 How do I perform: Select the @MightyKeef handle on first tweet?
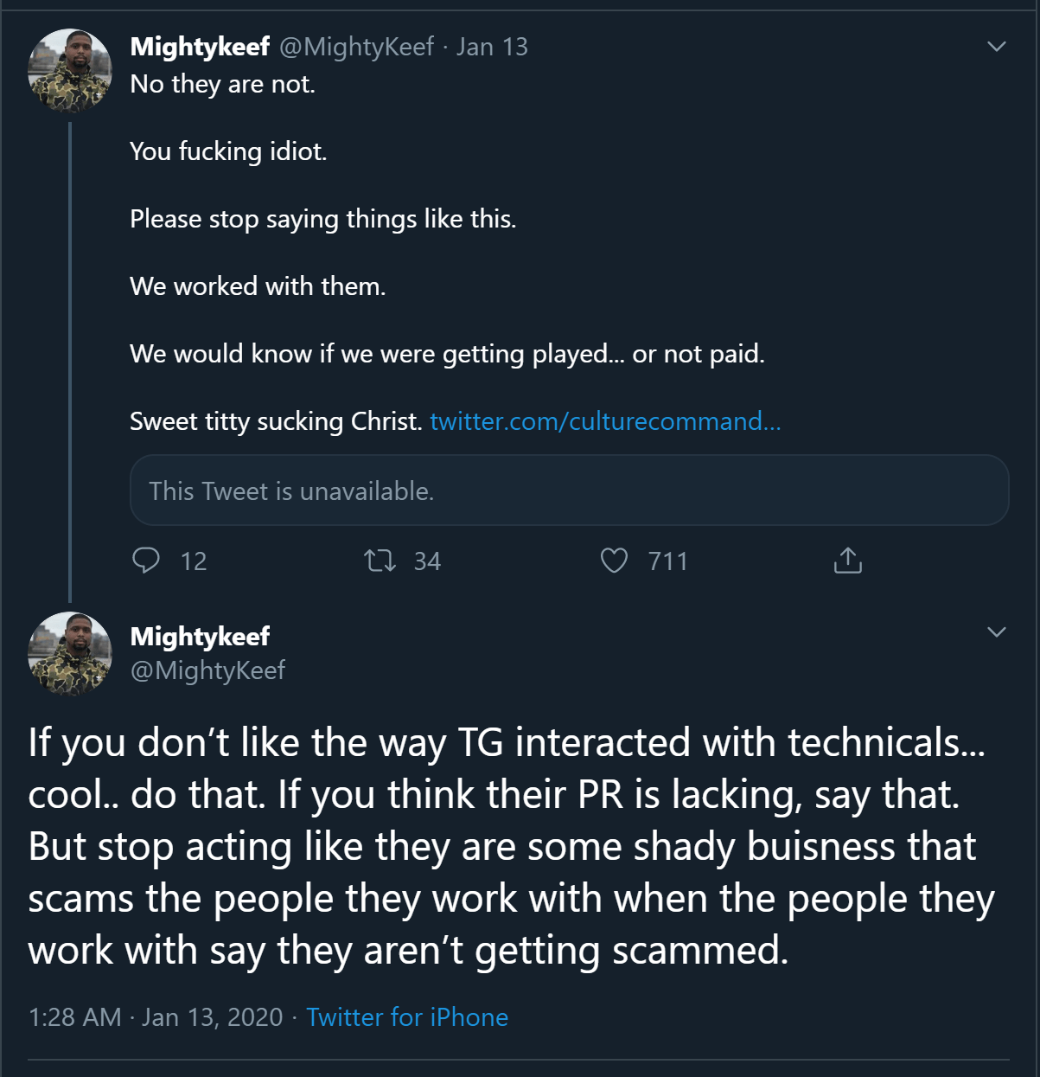tap(357, 47)
